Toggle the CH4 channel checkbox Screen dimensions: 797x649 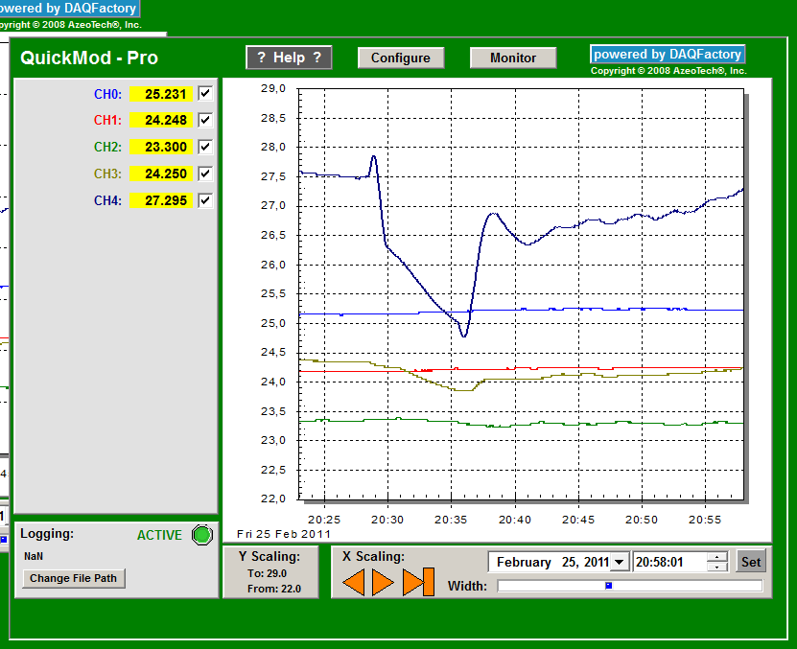point(204,201)
